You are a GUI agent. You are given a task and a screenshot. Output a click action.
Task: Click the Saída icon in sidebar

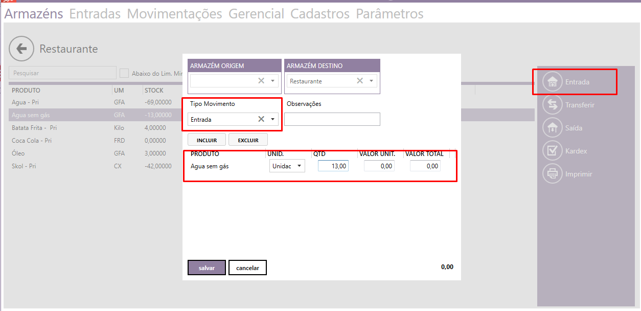[x=552, y=128]
